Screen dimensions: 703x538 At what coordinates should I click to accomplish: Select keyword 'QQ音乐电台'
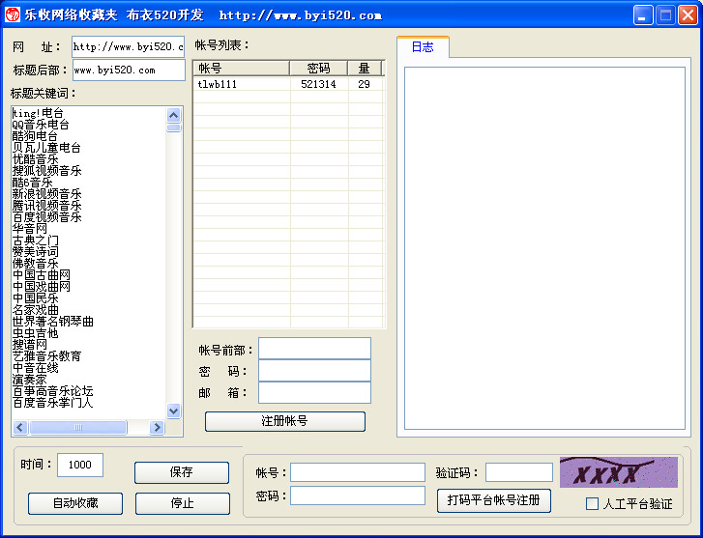point(41,125)
